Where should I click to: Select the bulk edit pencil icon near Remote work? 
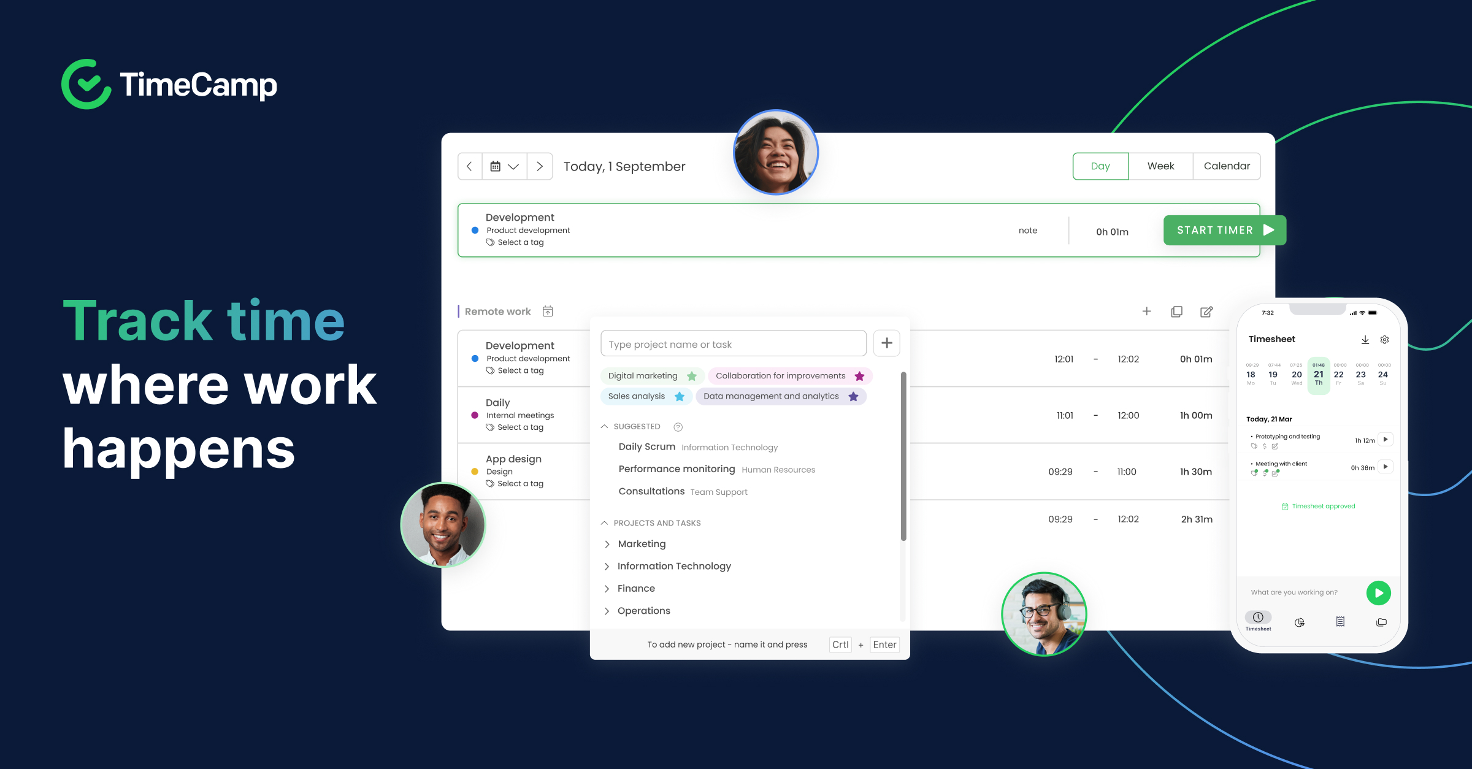pos(1206,312)
